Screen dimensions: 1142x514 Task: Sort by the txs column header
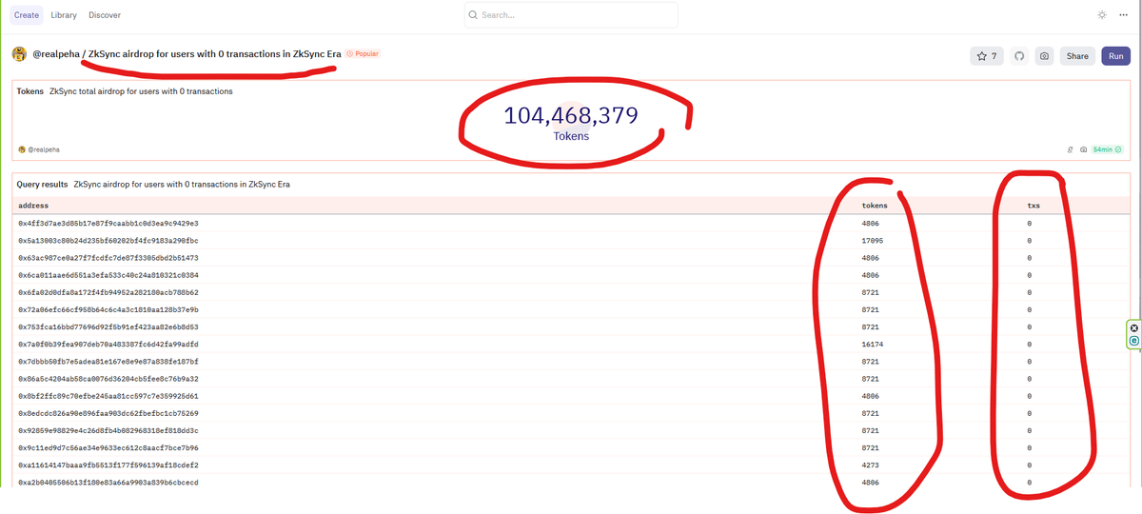(1034, 205)
